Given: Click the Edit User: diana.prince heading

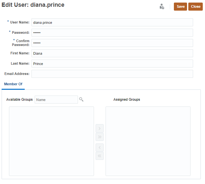Looking at the screenshot, I should [x=33, y=5].
